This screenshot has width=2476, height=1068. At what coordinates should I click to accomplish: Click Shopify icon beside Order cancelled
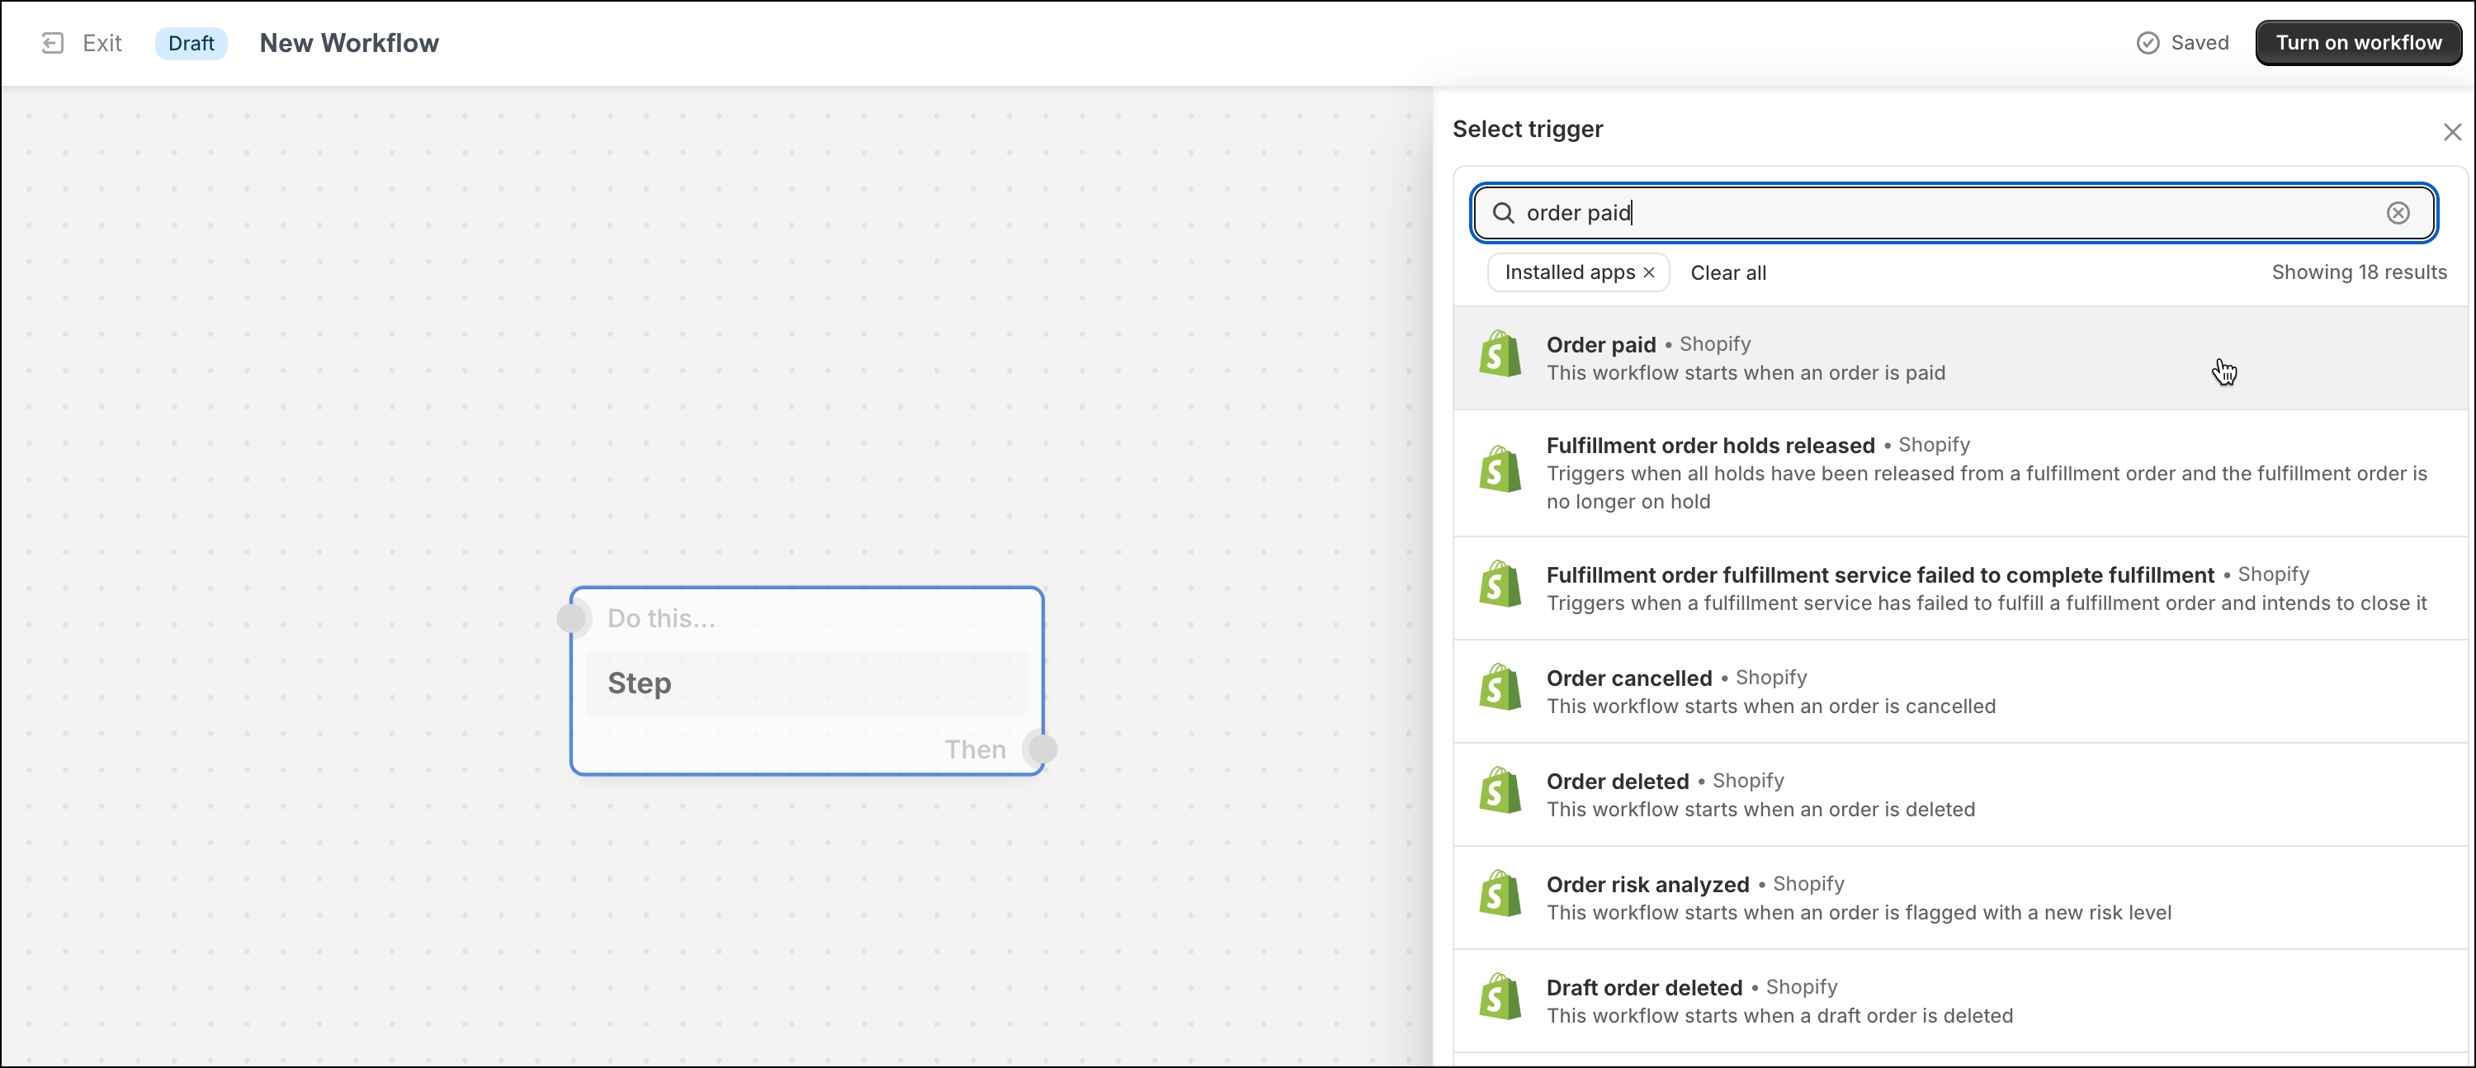[x=1500, y=688]
